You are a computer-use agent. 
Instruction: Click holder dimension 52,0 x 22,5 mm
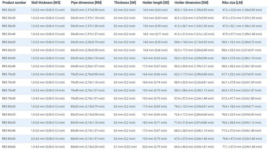[x=194, y=58]
